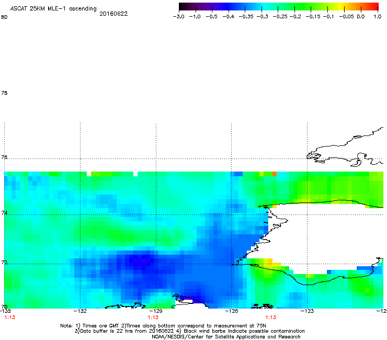The width and height of the screenshot is (387, 340).
Task: Pick the black-purple end of the colorbar
Action: [x=184, y=6]
